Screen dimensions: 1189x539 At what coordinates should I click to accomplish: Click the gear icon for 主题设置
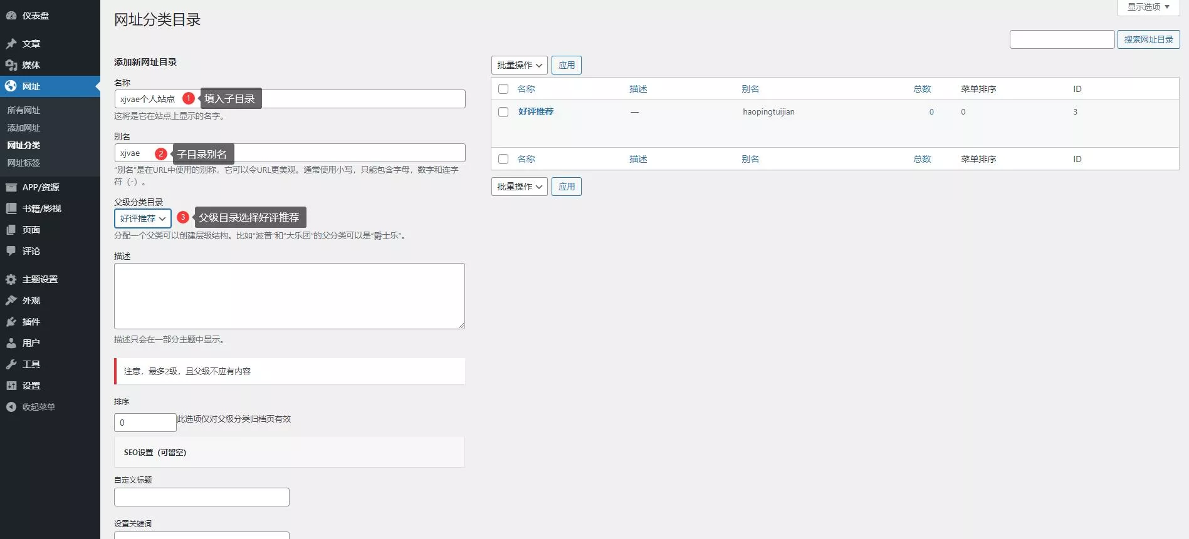pos(11,279)
